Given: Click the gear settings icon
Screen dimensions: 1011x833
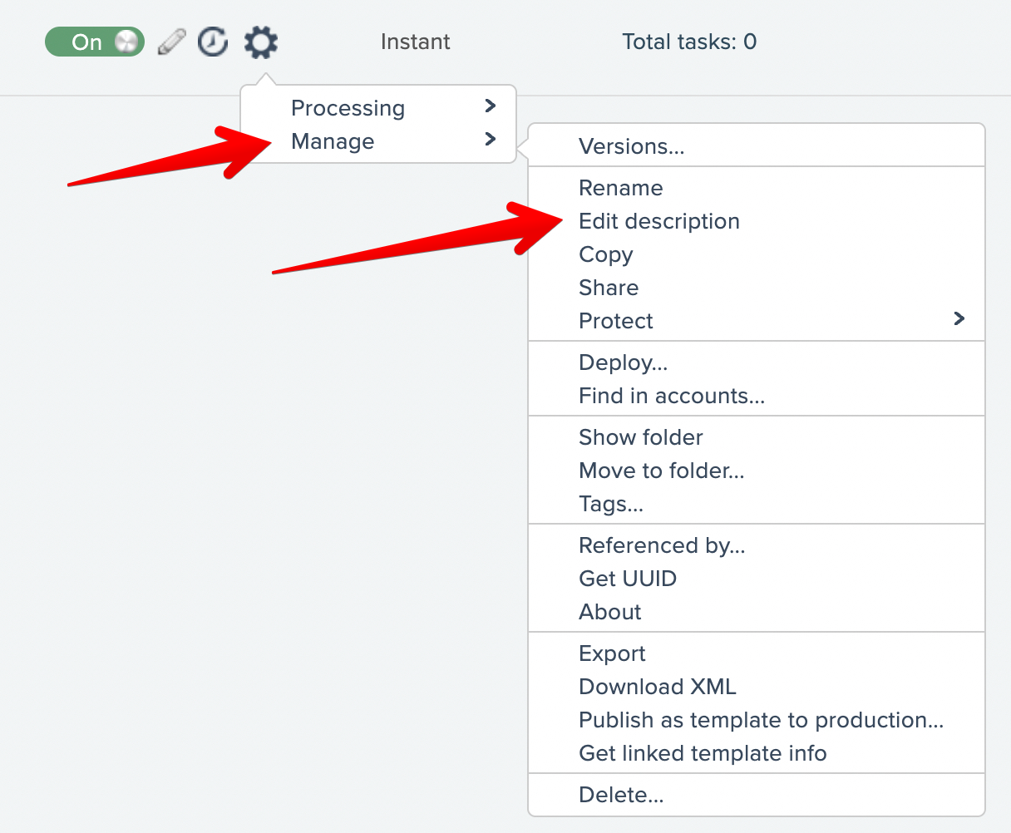Looking at the screenshot, I should [x=261, y=42].
